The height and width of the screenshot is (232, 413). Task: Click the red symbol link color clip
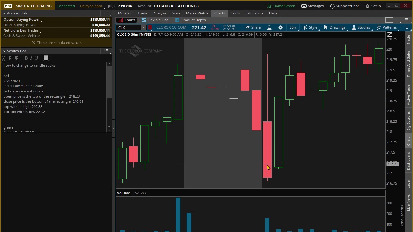click(x=150, y=28)
